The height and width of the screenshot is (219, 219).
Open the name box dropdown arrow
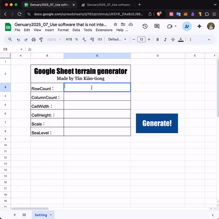tap(21, 49)
